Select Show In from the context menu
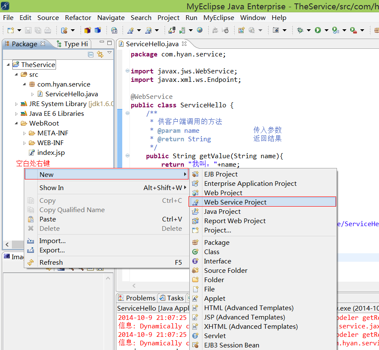 (107, 188)
